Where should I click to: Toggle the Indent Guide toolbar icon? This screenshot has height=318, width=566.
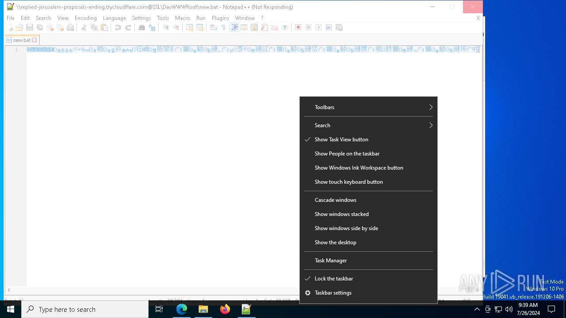[x=234, y=27]
